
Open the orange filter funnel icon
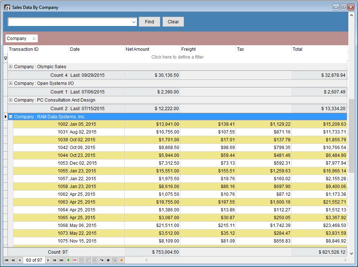coord(121,260)
